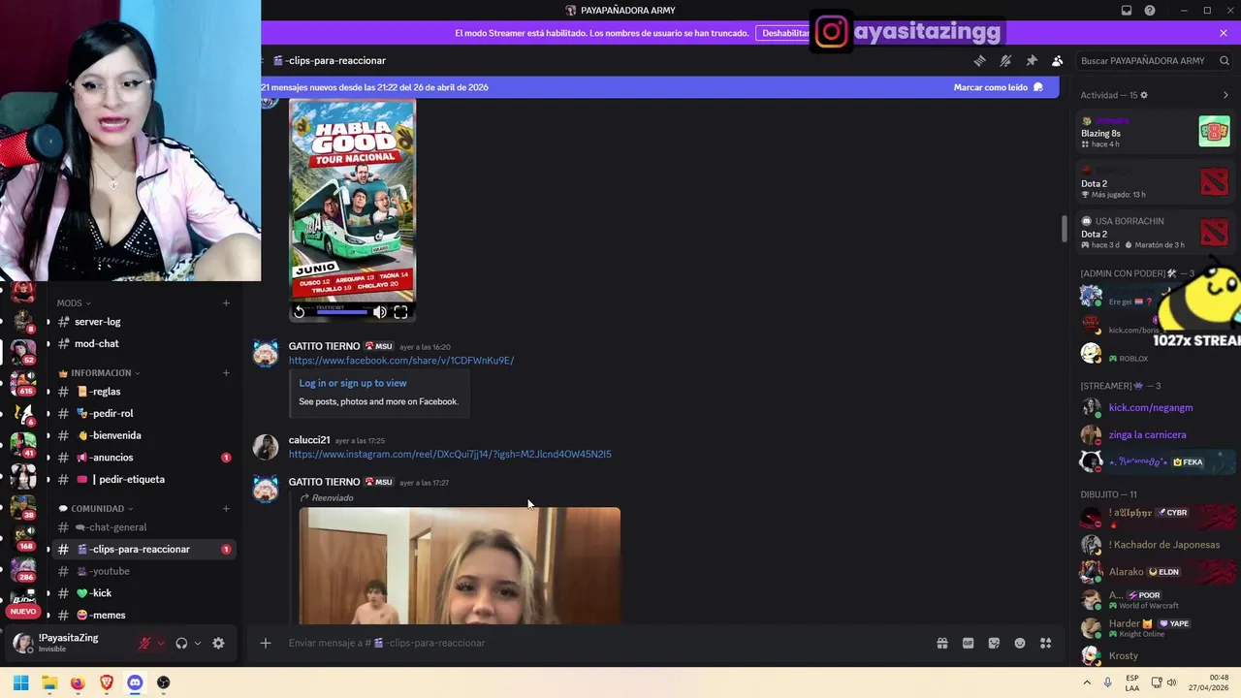Open the pedir-etiqueta channel
Viewport: 1241px width, 698px height.
tap(143, 480)
